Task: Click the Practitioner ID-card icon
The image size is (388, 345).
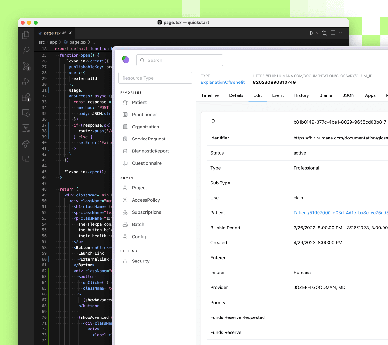Action: tap(125, 115)
